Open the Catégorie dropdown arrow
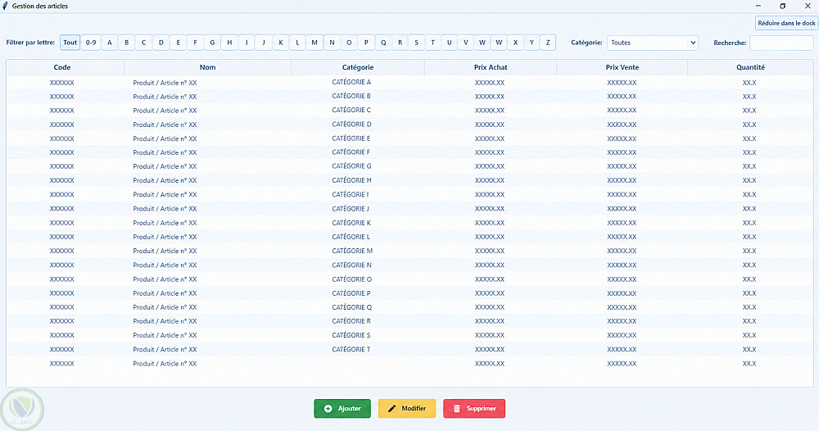The height and width of the screenshot is (431, 819). 693,43
